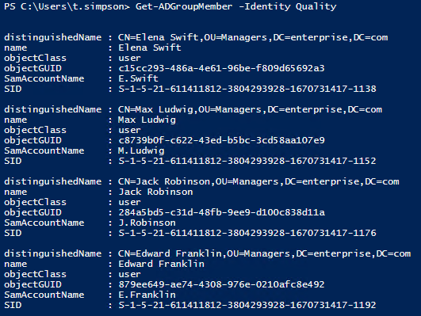The width and height of the screenshot is (421, 316).
Task: Click the SamAccountName E.Franklin
Action: [x=147, y=295]
